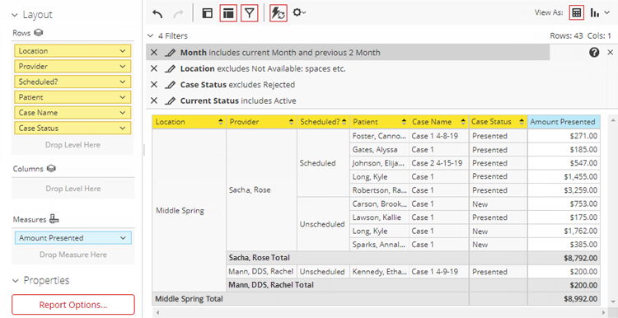This screenshot has width=618, height=318.
Task: Click the panel splitter handle
Action: (143, 150)
